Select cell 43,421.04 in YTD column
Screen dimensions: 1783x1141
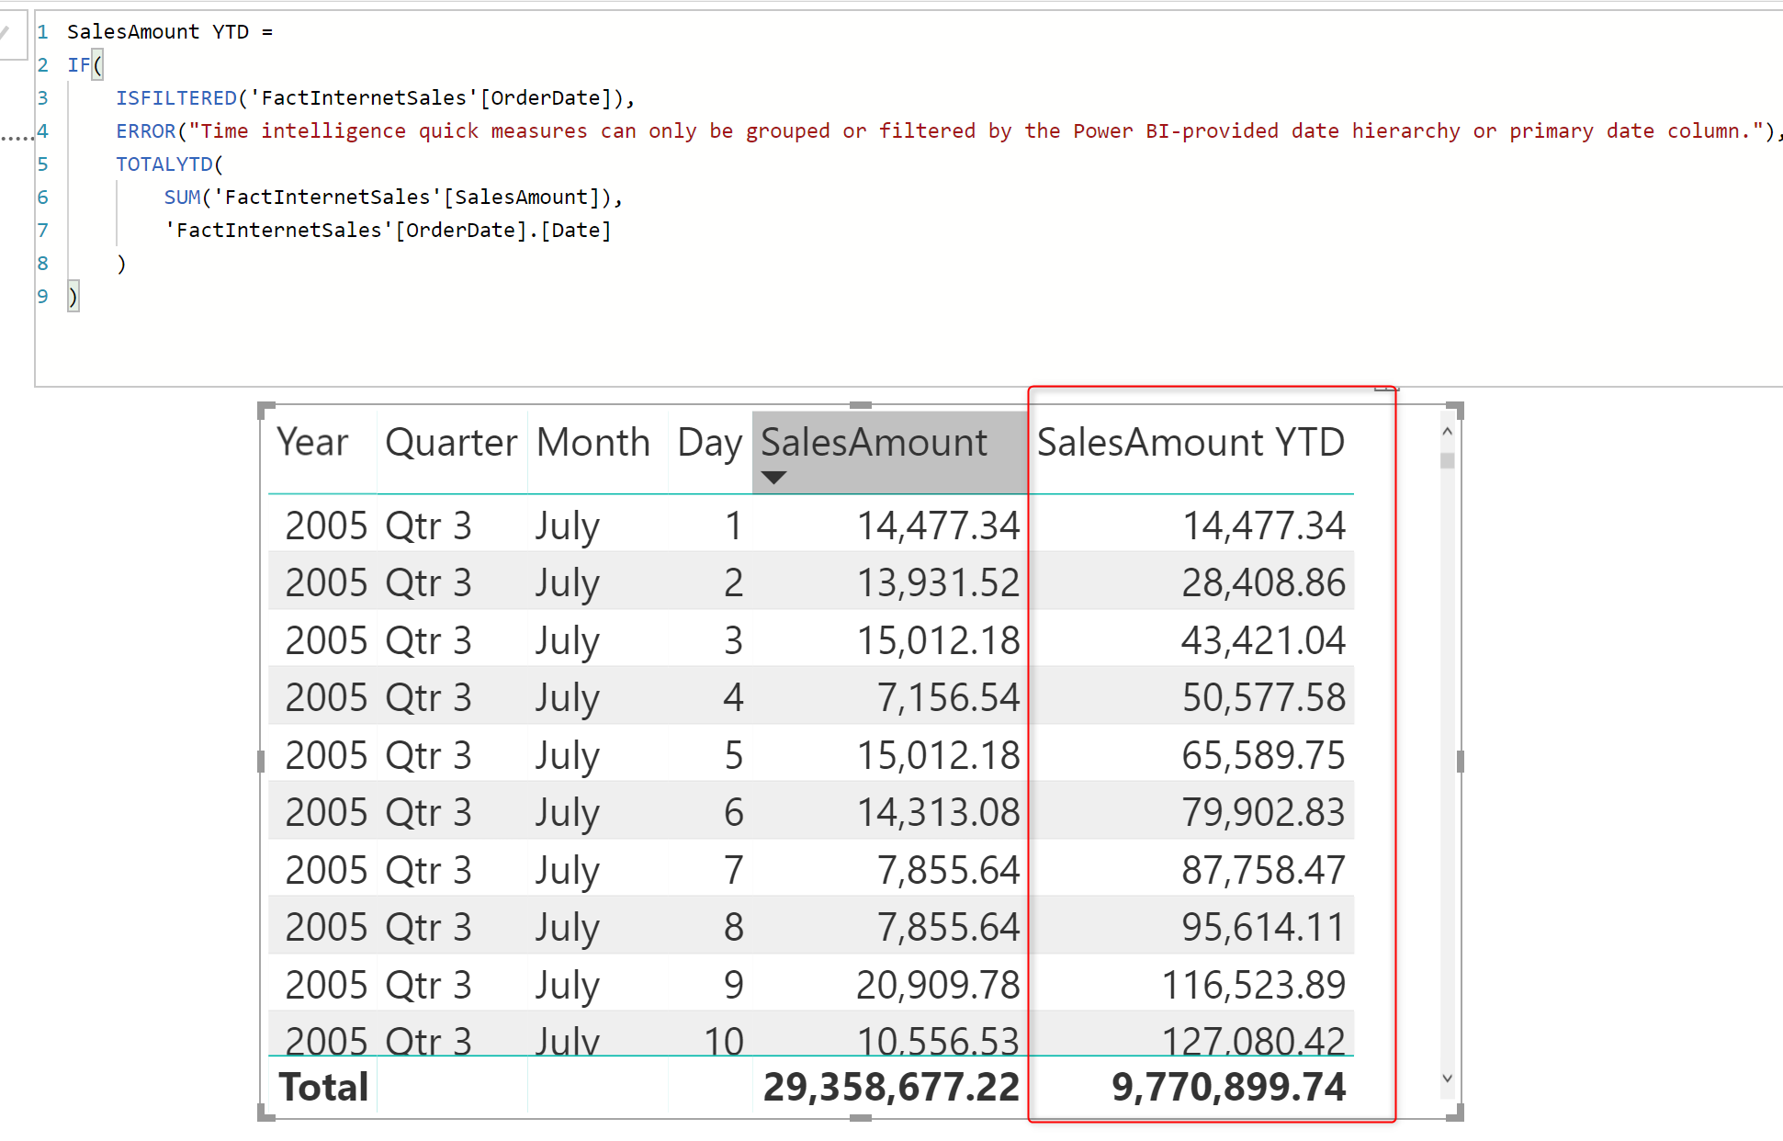click(1263, 641)
